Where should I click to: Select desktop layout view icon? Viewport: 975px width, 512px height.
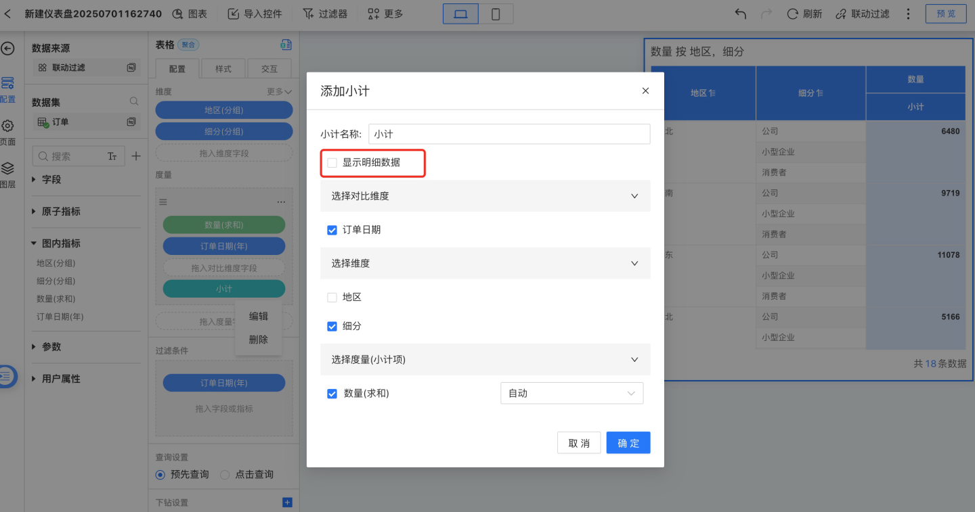(460, 14)
